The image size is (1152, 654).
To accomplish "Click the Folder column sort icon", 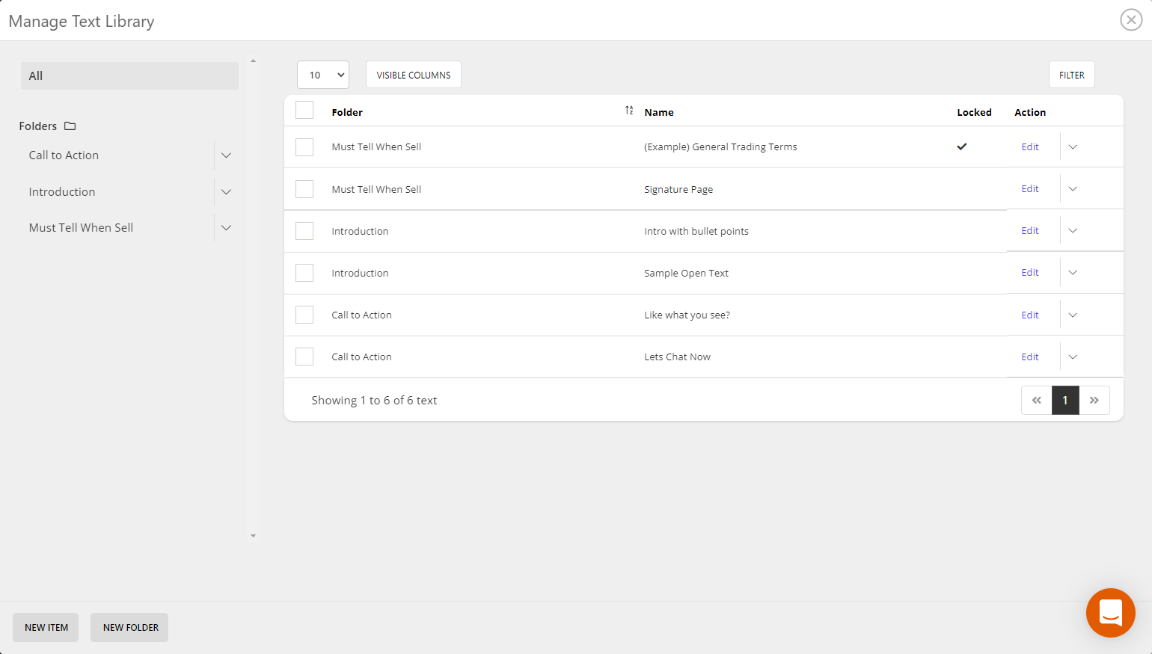I will click(629, 111).
